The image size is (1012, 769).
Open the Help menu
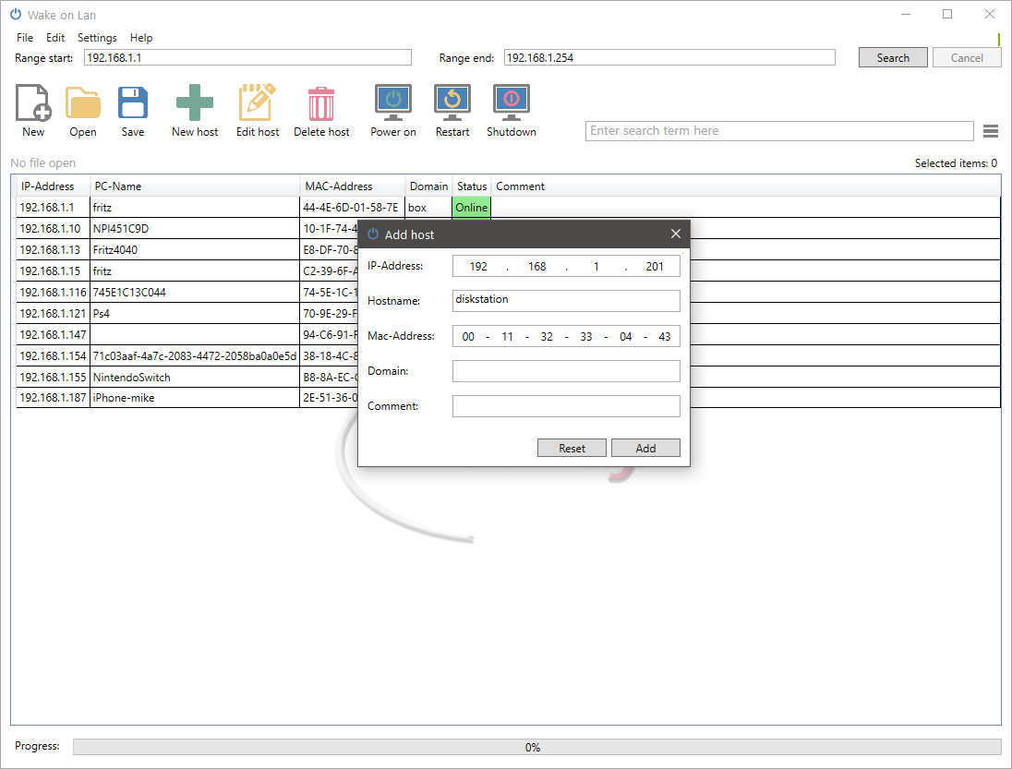pos(141,38)
